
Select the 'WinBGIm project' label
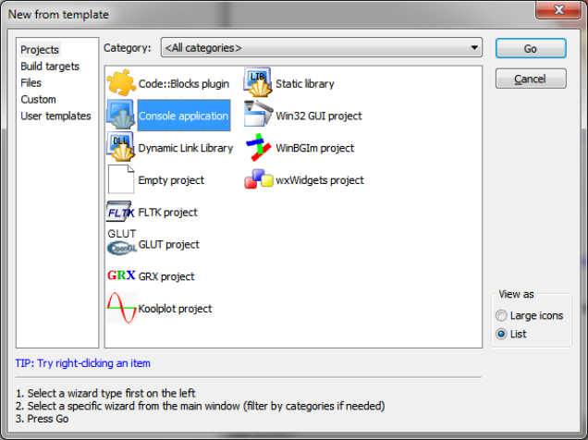click(x=314, y=148)
